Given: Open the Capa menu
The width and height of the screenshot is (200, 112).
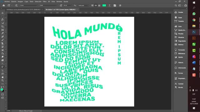Looking at the screenshot, I should 26,2.
